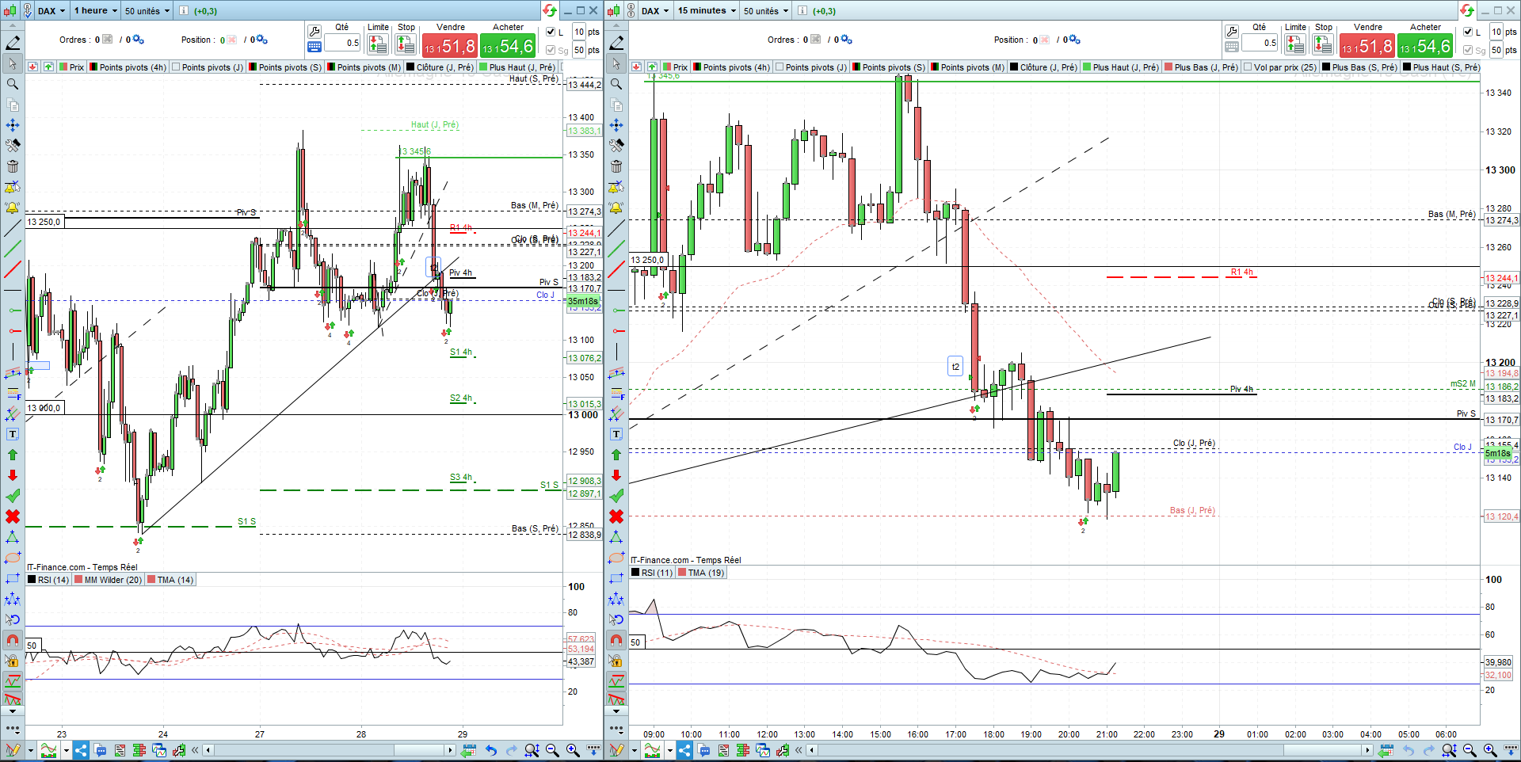Click the red cross mark tool in right chart
Image resolution: width=1521 pixels, height=762 pixels.
coord(616,516)
